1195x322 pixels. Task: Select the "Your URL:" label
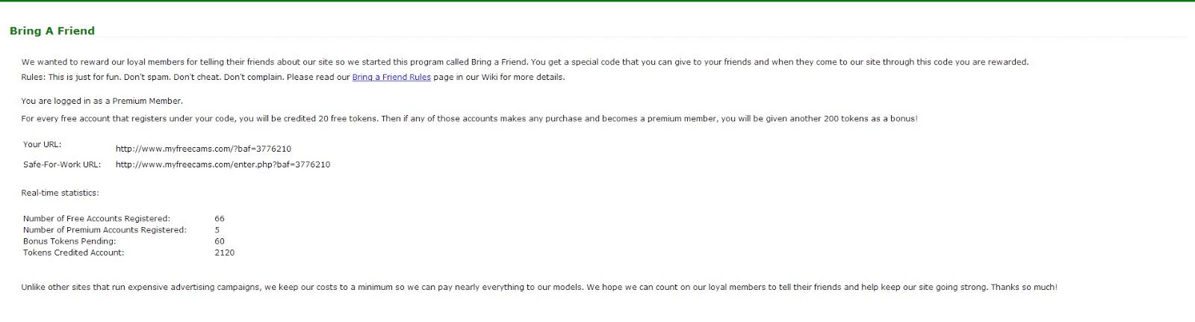tap(43, 144)
